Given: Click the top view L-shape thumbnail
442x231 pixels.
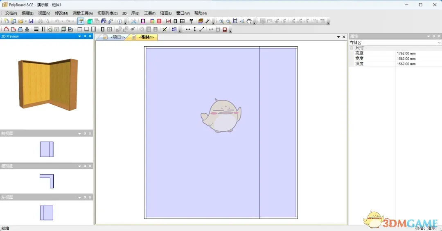Looking at the screenshot, I should (47, 181).
